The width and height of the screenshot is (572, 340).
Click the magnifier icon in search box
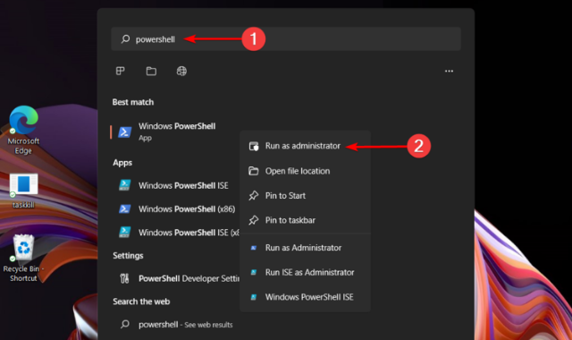tap(125, 38)
